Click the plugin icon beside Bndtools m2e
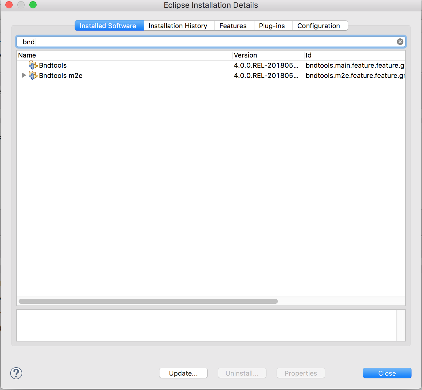 33,75
